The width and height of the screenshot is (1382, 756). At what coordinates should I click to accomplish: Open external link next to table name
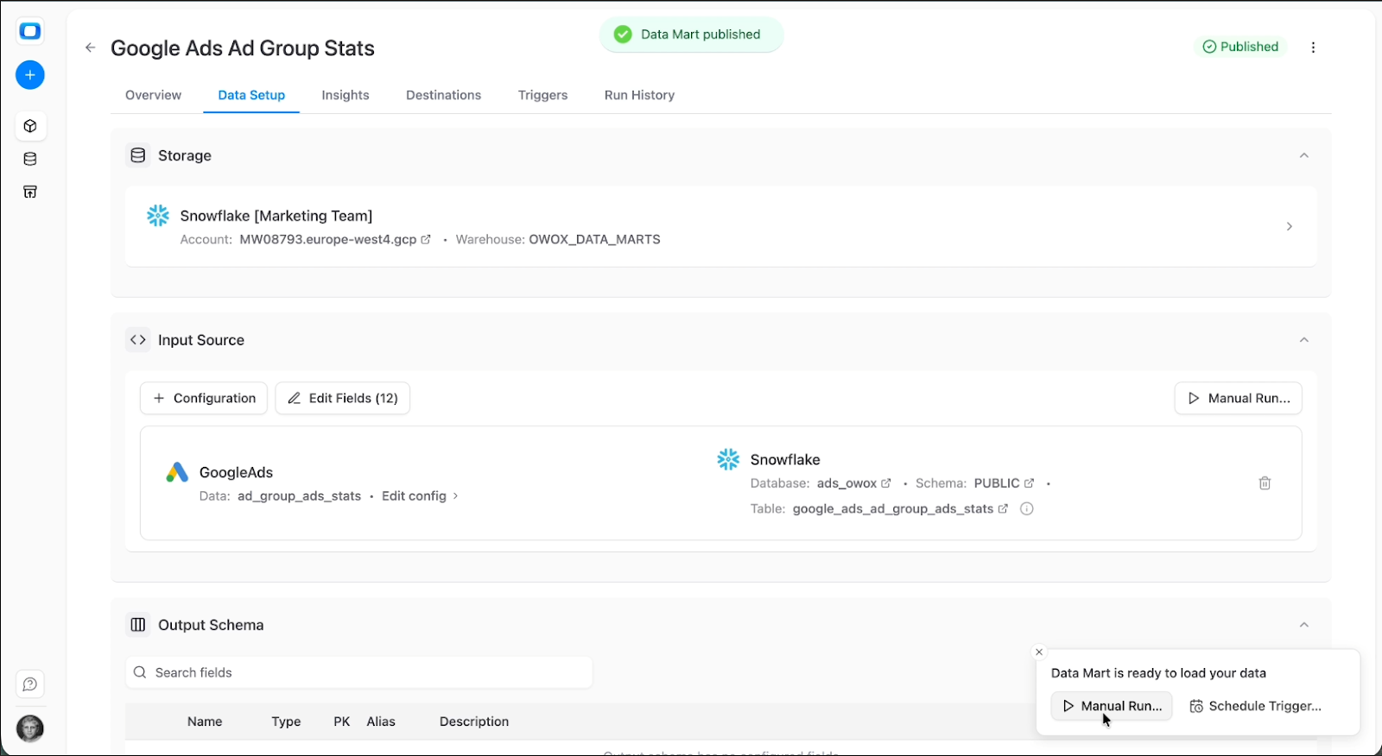(x=1003, y=509)
